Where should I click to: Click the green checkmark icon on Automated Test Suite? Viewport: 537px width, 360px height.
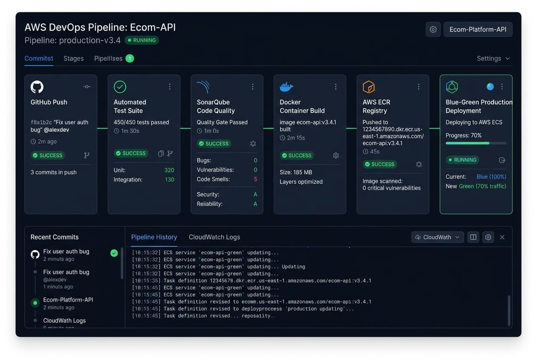click(x=120, y=87)
